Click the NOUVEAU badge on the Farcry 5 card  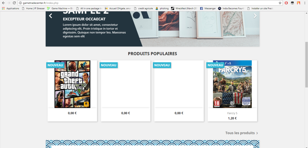(x=216, y=65)
